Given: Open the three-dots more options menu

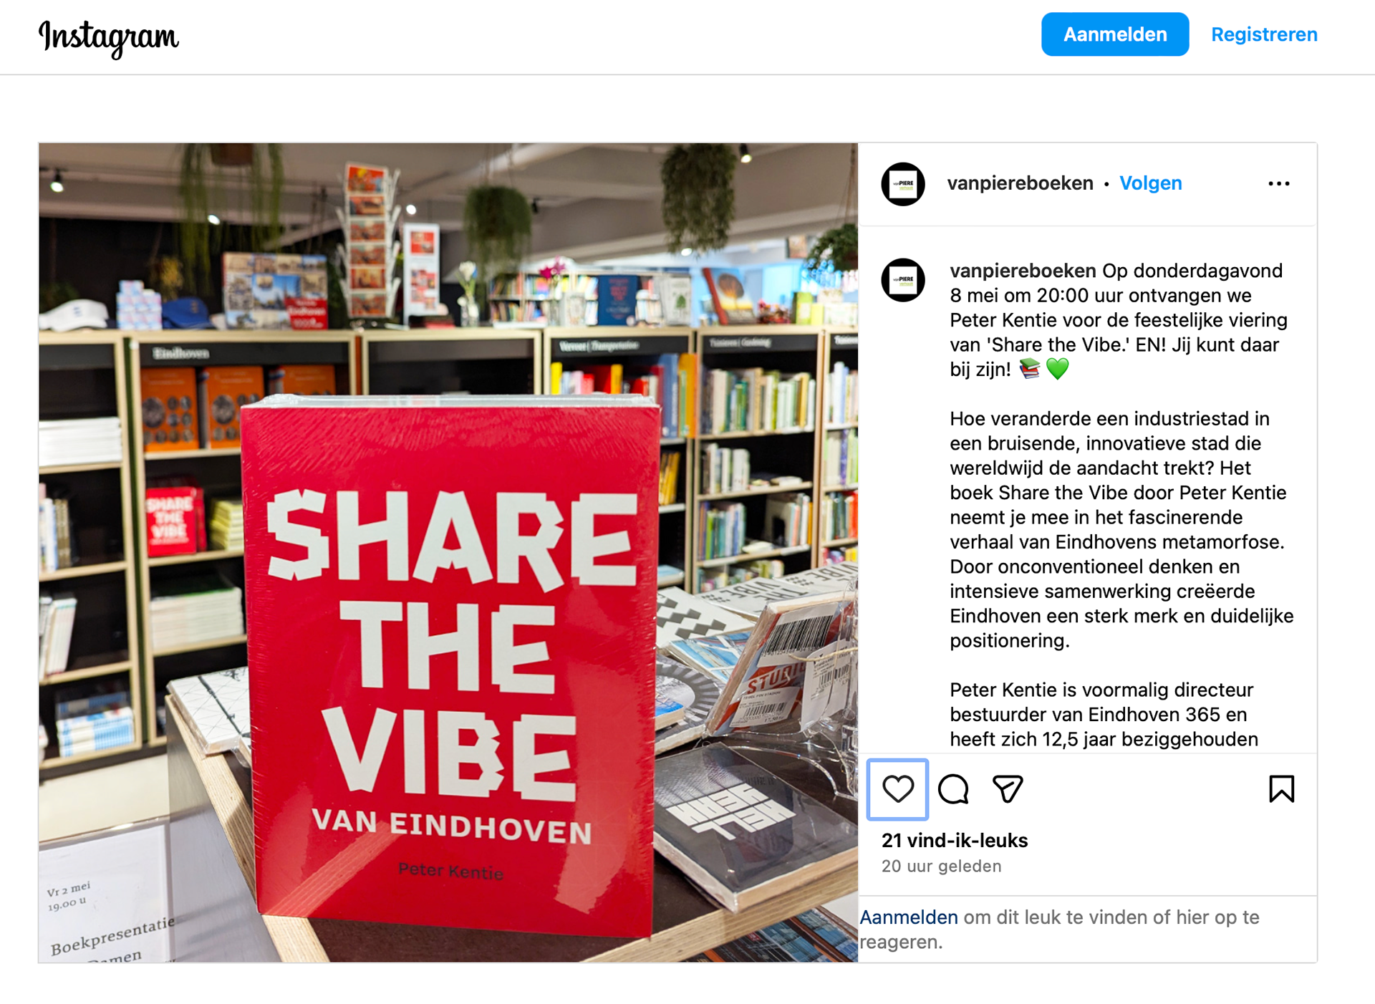Looking at the screenshot, I should [x=1278, y=184].
